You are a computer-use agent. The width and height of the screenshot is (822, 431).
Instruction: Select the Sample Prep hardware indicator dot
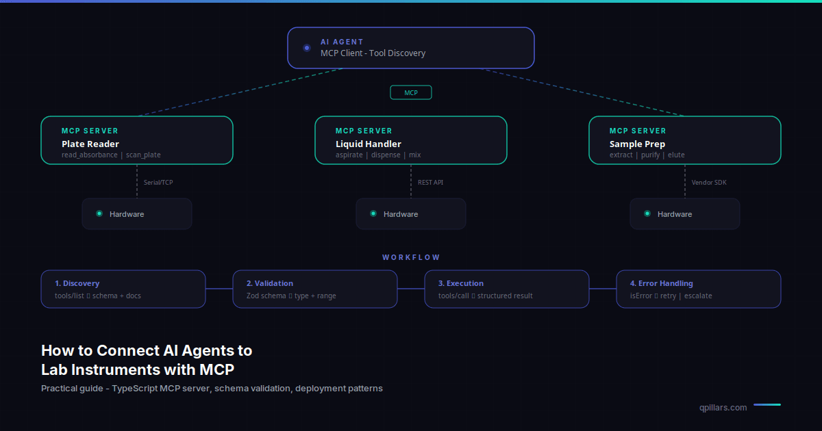coord(647,213)
